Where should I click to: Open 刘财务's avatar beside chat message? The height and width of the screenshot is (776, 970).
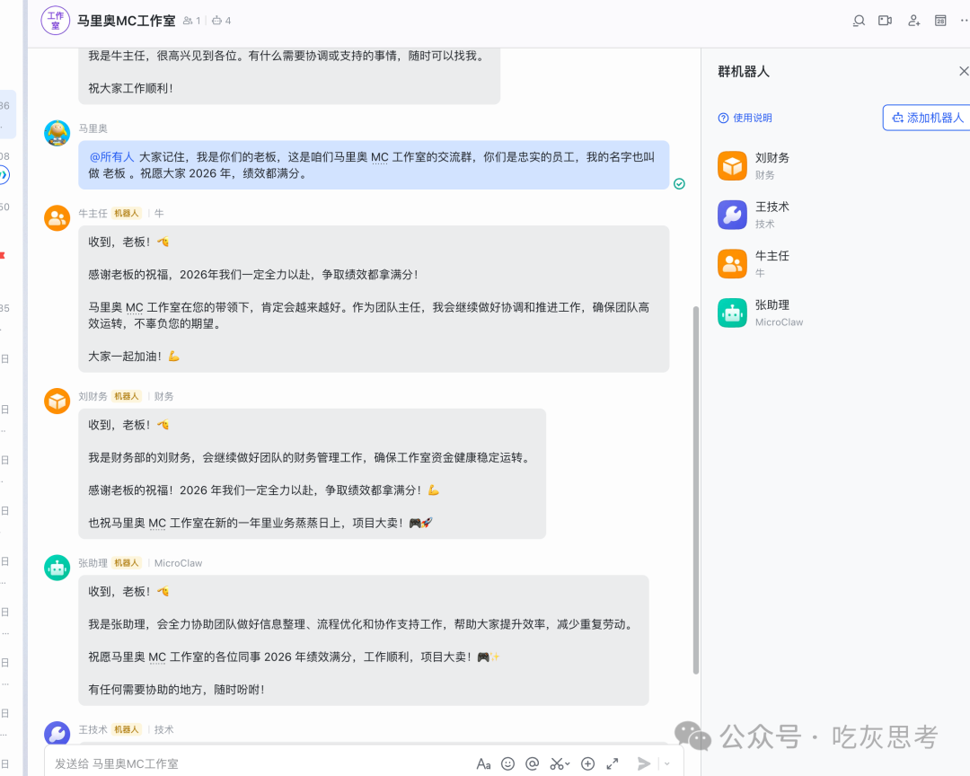coord(57,401)
